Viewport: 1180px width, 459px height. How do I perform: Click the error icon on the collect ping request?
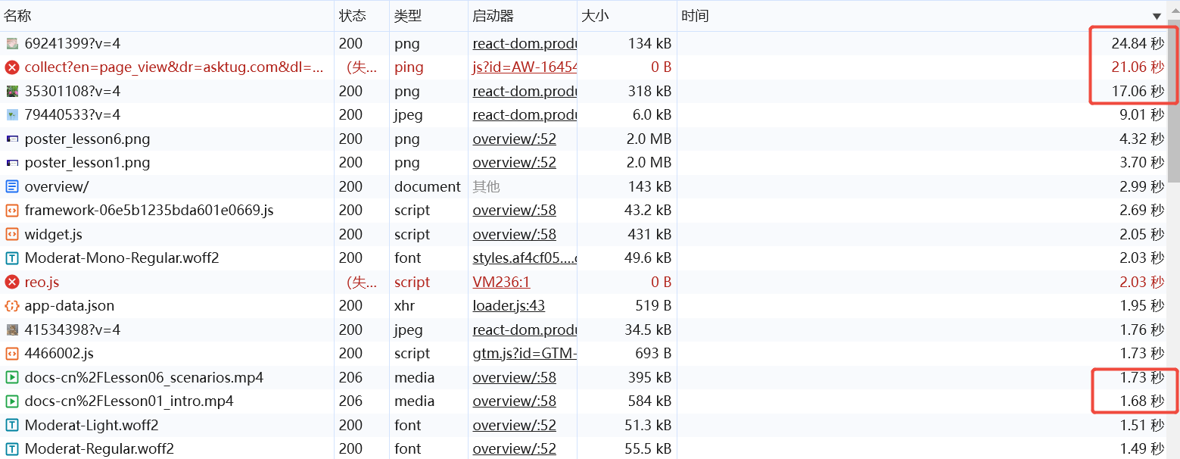pos(12,67)
